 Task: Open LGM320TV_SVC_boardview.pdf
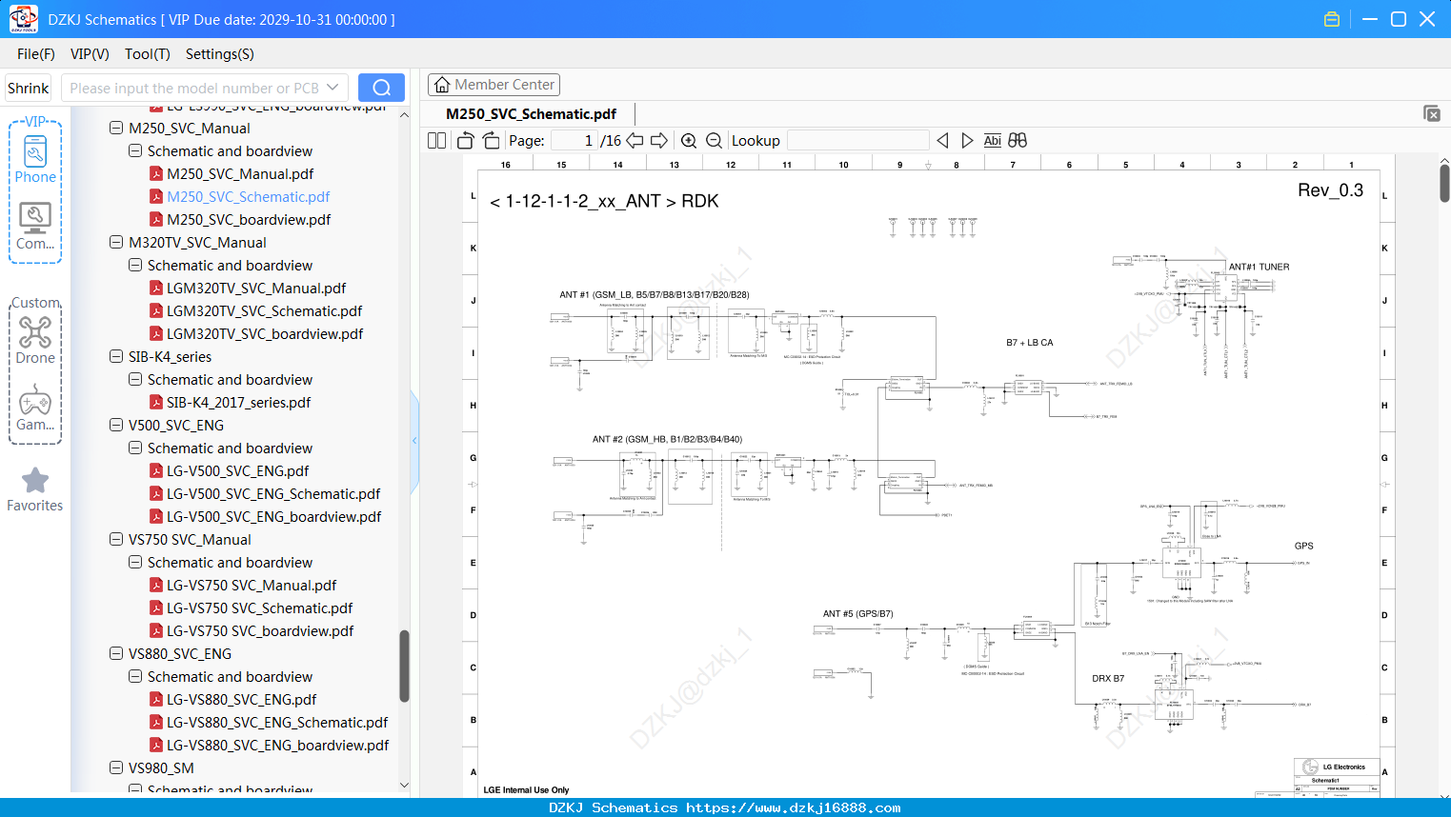(x=265, y=333)
